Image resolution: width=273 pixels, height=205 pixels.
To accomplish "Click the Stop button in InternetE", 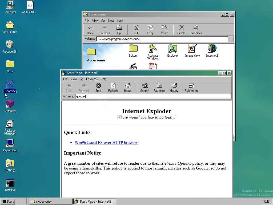I will pos(98,88).
